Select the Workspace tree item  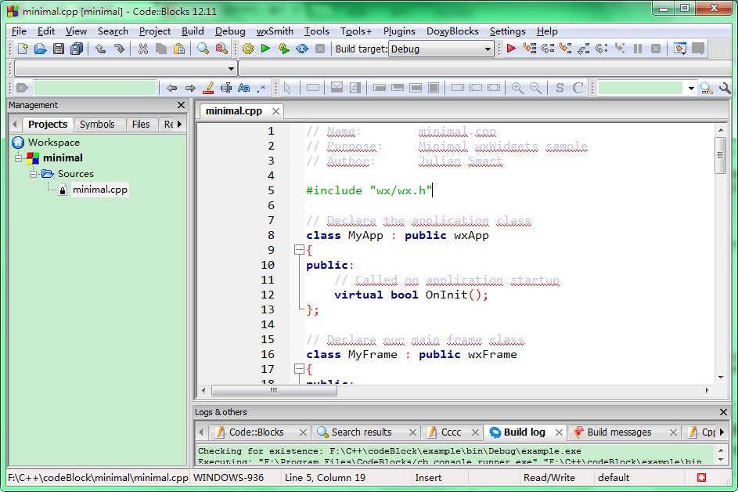(x=54, y=143)
